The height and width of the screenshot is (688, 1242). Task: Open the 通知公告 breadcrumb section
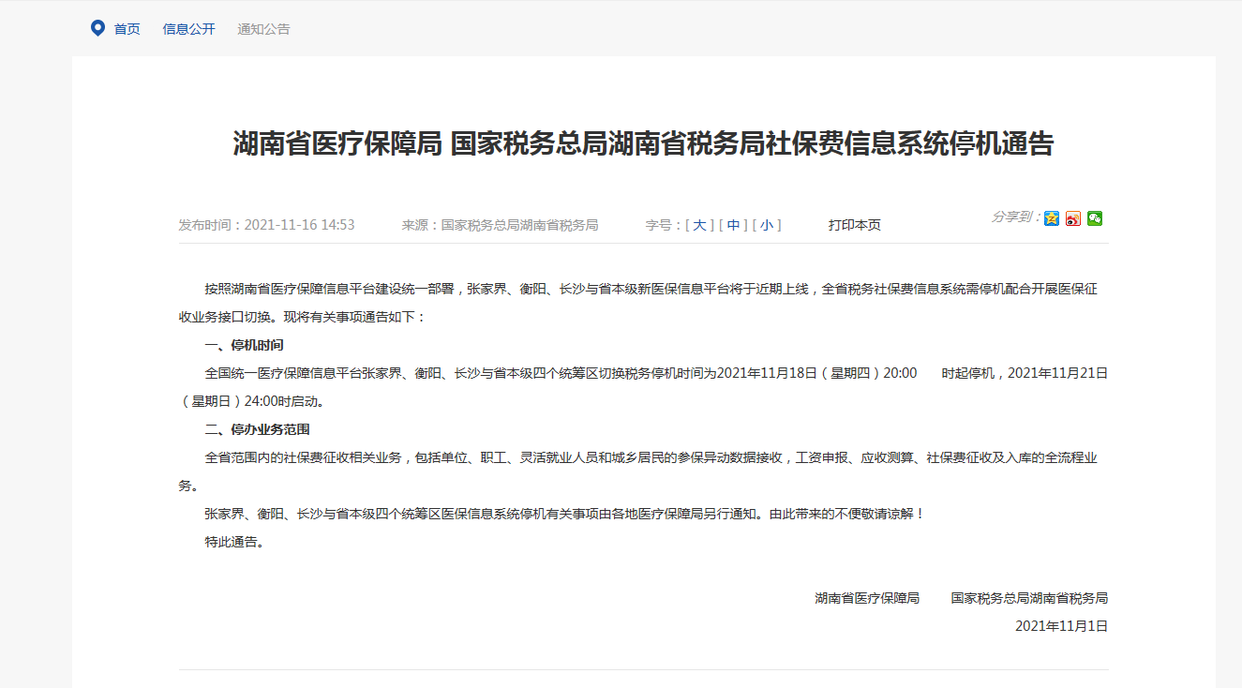tap(263, 29)
